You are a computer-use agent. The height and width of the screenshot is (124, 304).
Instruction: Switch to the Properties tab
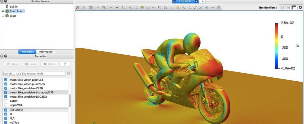27,52
